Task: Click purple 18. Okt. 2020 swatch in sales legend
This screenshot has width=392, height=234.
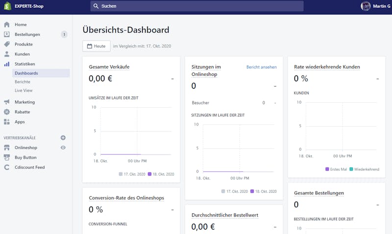Action: pyautogui.click(x=149, y=174)
